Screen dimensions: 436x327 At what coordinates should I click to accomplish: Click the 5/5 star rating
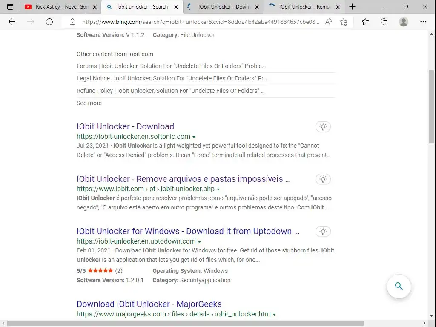(100, 271)
